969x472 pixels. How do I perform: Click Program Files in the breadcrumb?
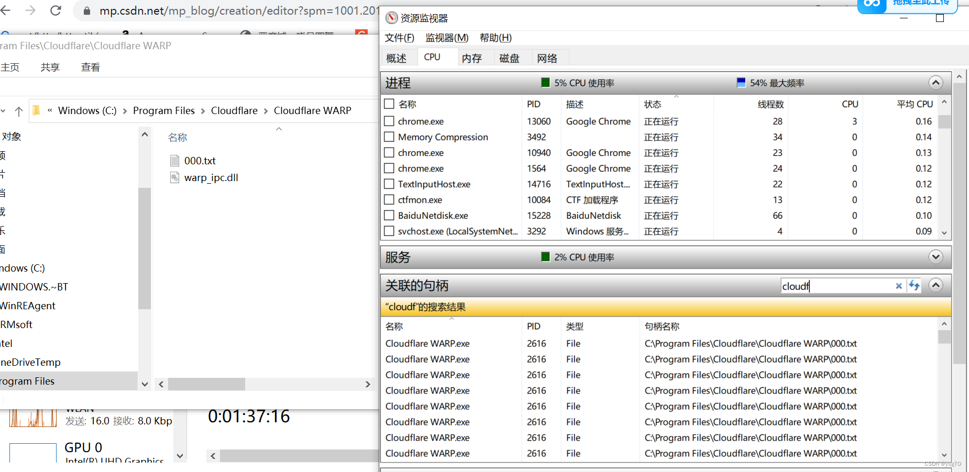(163, 110)
